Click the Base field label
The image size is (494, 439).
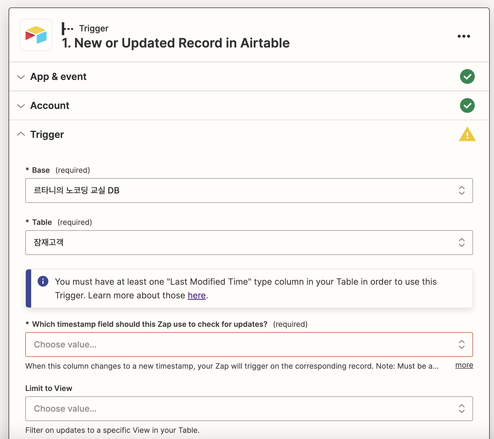[x=41, y=170]
